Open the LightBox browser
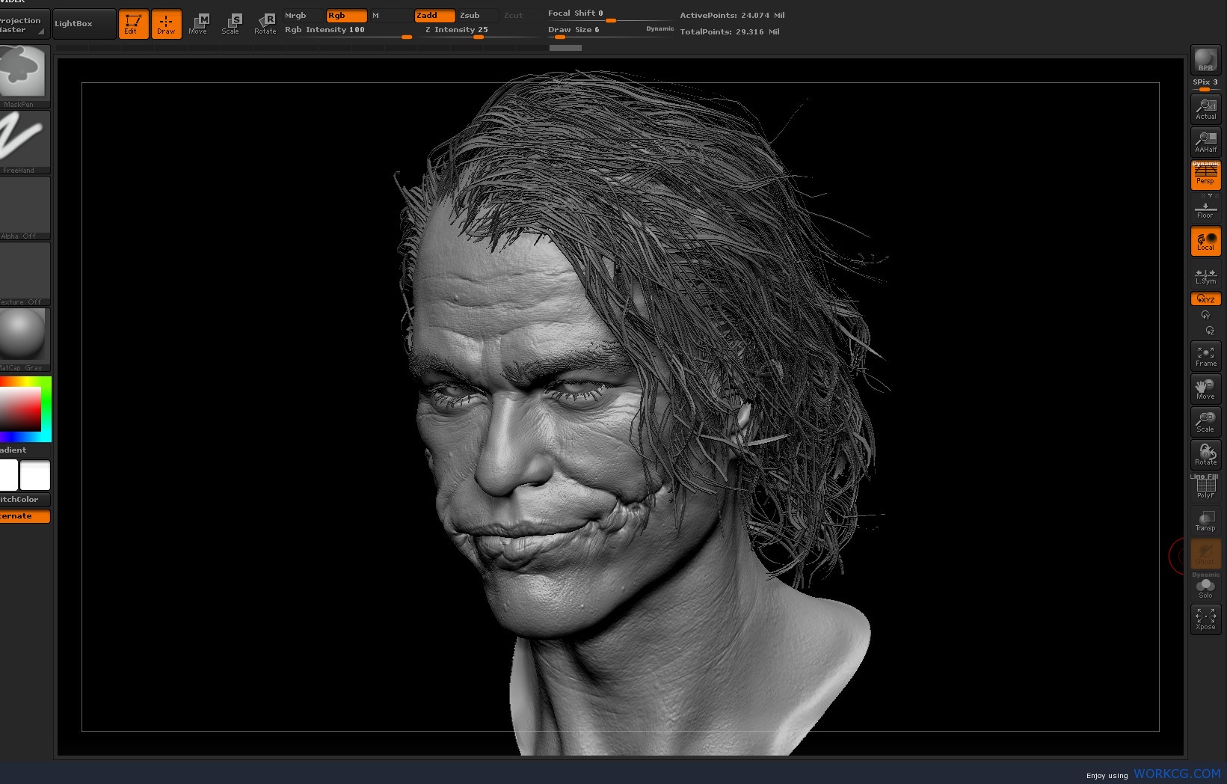This screenshot has height=784, width=1227. pyautogui.click(x=84, y=24)
